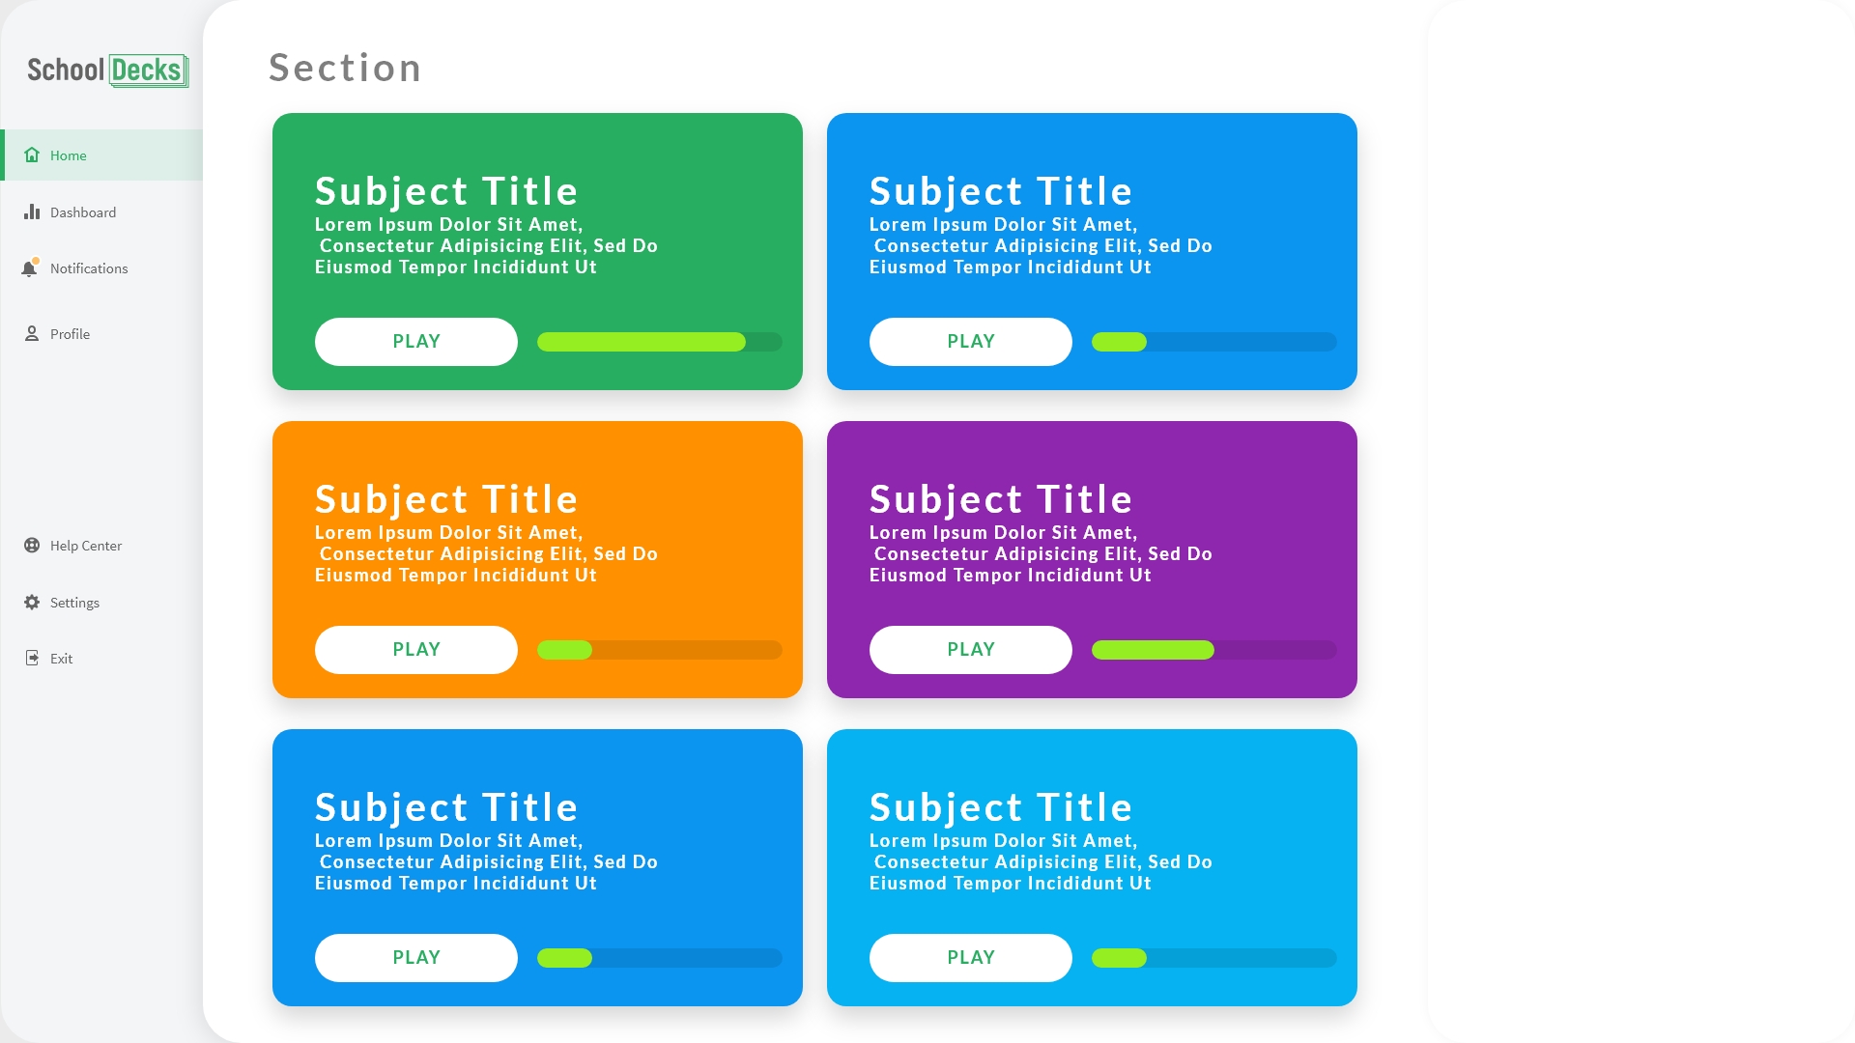The image size is (1855, 1043).
Task: Go to the Profile menu label
Action: coord(70,334)
